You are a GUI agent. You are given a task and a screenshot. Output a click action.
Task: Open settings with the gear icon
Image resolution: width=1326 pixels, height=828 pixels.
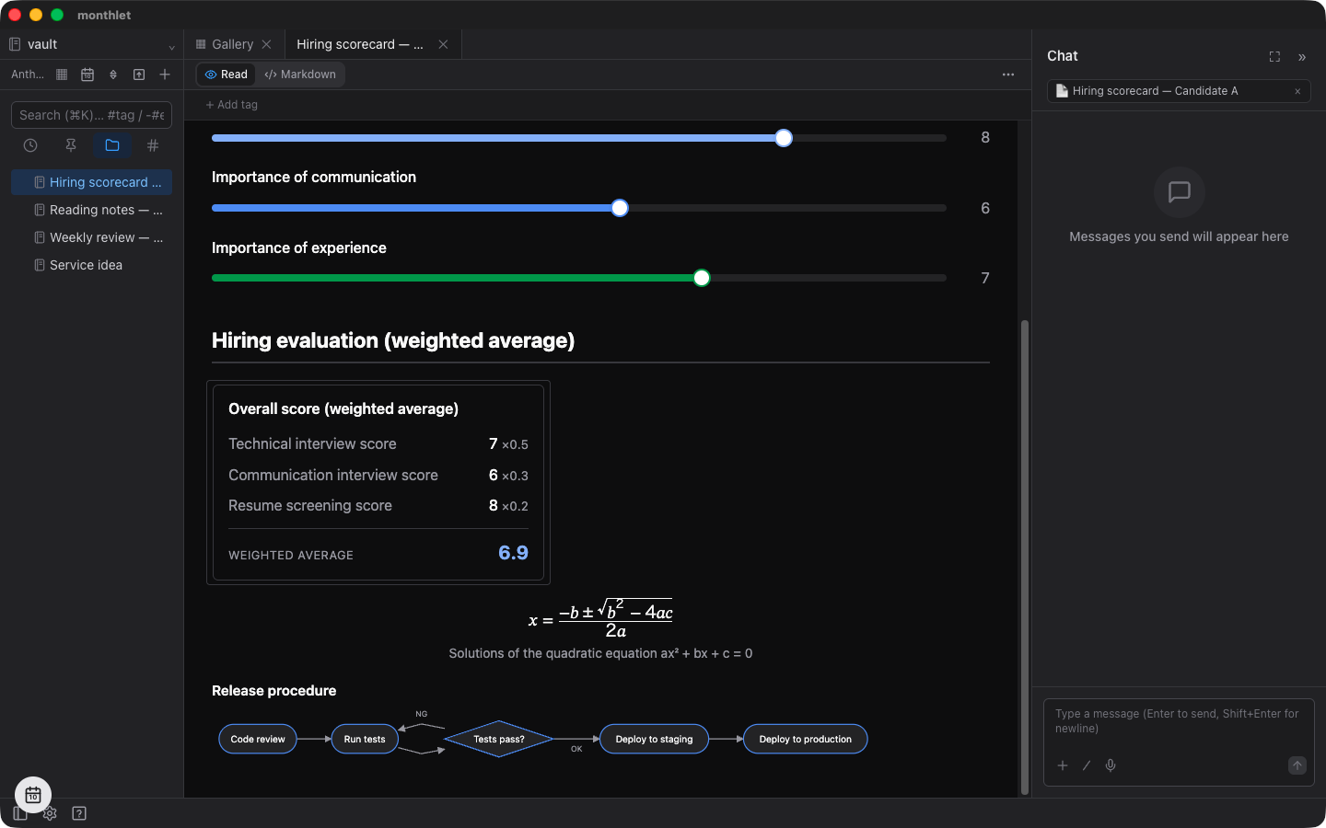click(x=50, y=813)
